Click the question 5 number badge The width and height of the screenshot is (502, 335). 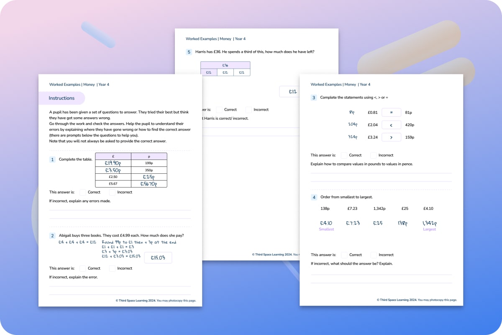[x=189, y=52]
